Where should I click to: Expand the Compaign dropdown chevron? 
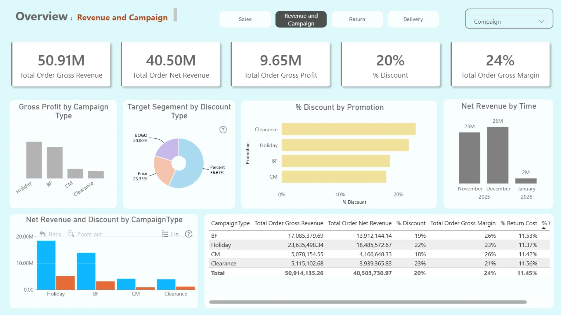541,22
